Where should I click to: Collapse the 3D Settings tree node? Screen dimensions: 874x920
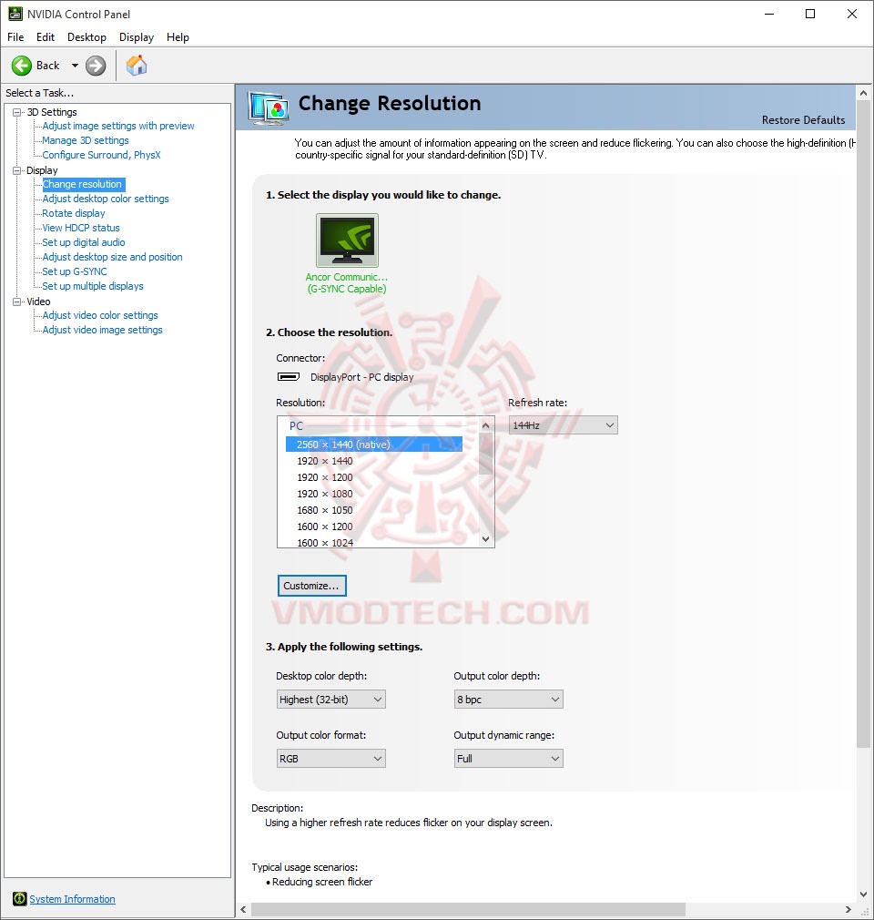17,112
